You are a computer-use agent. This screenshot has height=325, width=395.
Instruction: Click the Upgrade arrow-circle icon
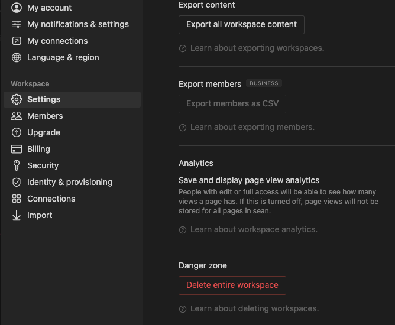[x=17, y=132]
